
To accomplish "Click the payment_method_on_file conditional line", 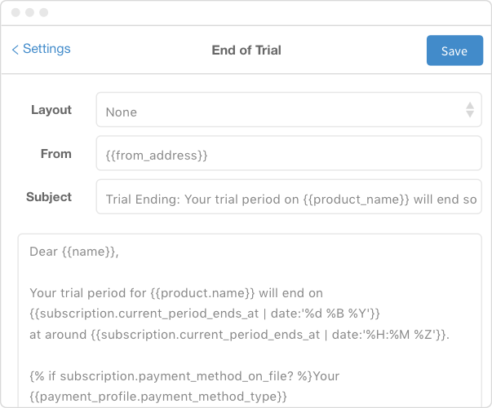I will [x=184, y=376].
